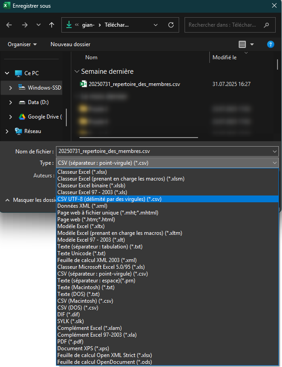The image size is (282, 367).
Task: Select 20250731_repertoire_des_membres.csv file
Action: point(134,84)
